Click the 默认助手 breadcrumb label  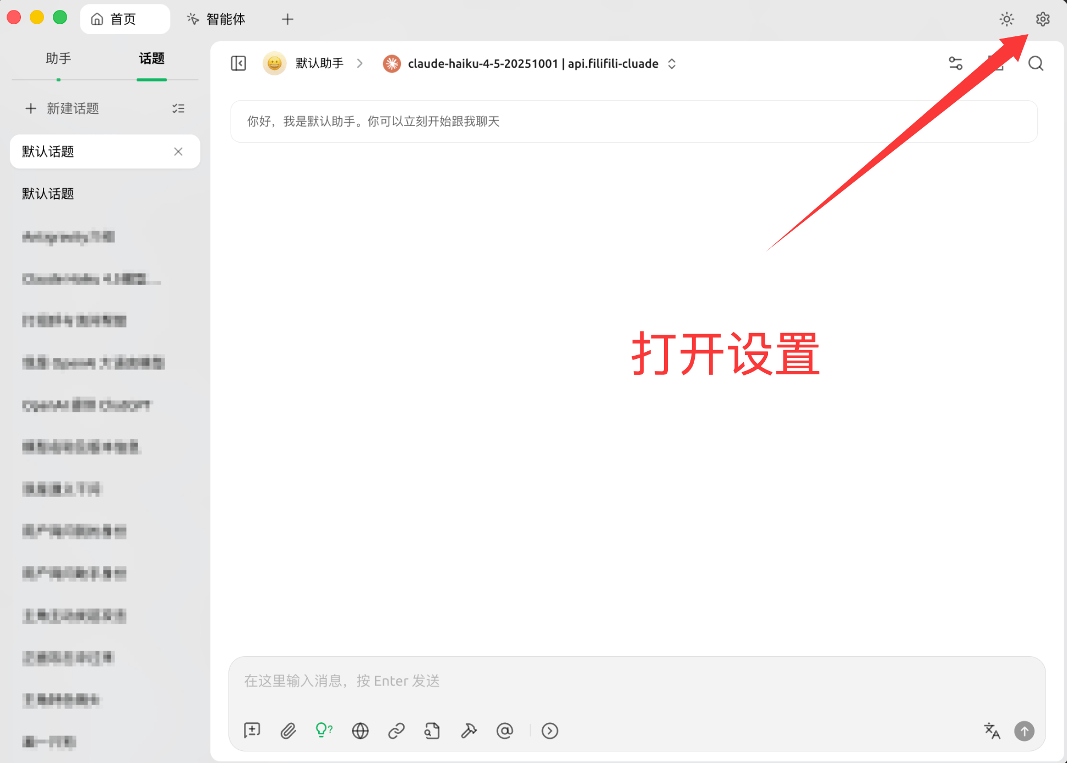[x=319, y=64]
